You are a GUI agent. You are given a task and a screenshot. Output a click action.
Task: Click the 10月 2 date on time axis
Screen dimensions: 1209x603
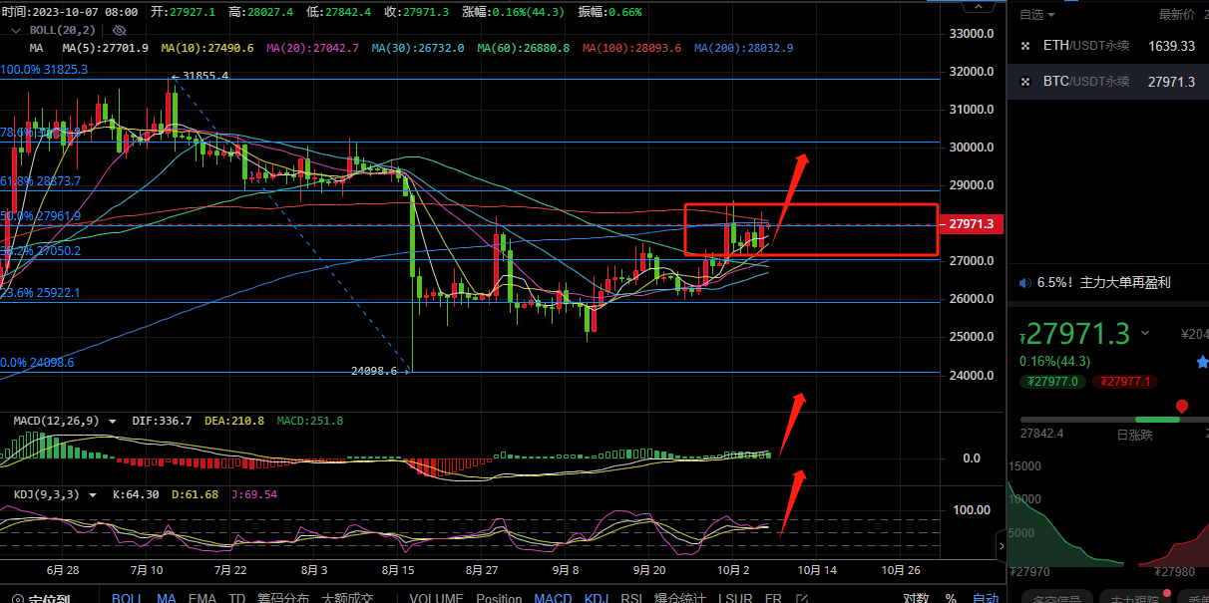pos(732,570)
